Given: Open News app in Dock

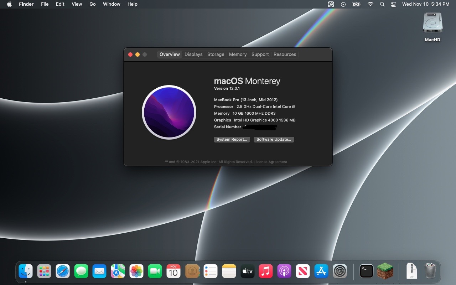Looking at the screenshot, I should [303, 271].
